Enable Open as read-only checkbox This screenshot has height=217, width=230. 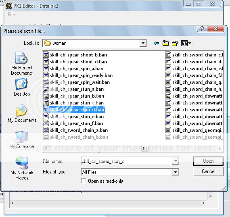tap(83, 181)
